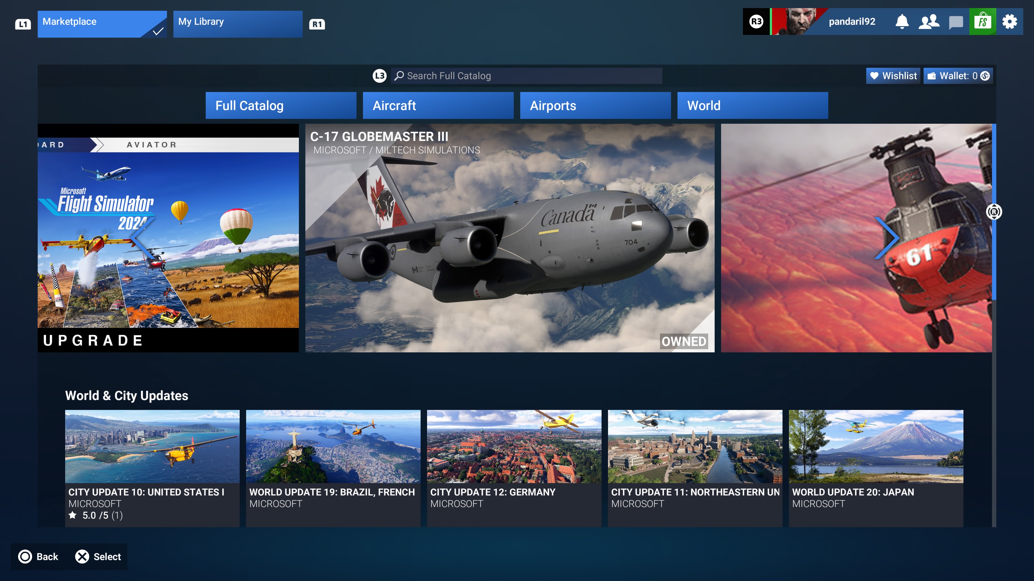This screenshot has height=581, width=1034.
Task: Open the Full Catalog category
Action: (281, 105)
